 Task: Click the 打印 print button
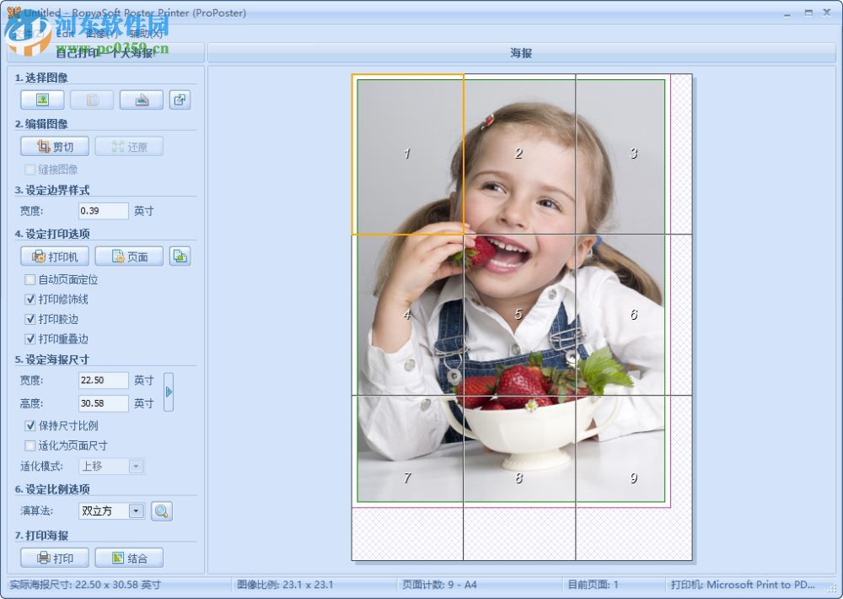tap(54, 557)
